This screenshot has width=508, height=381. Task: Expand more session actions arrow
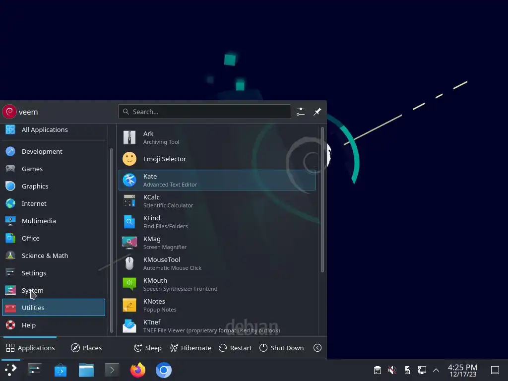coord(317,348)
